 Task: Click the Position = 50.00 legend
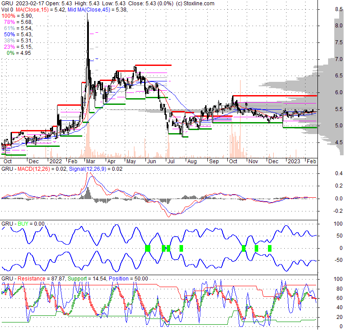[128, 278]
